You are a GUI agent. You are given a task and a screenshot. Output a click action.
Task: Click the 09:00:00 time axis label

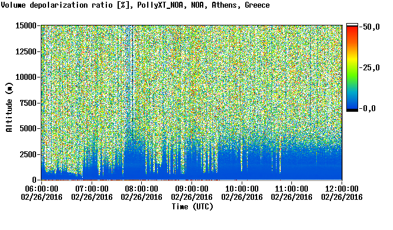coord(191,189)
